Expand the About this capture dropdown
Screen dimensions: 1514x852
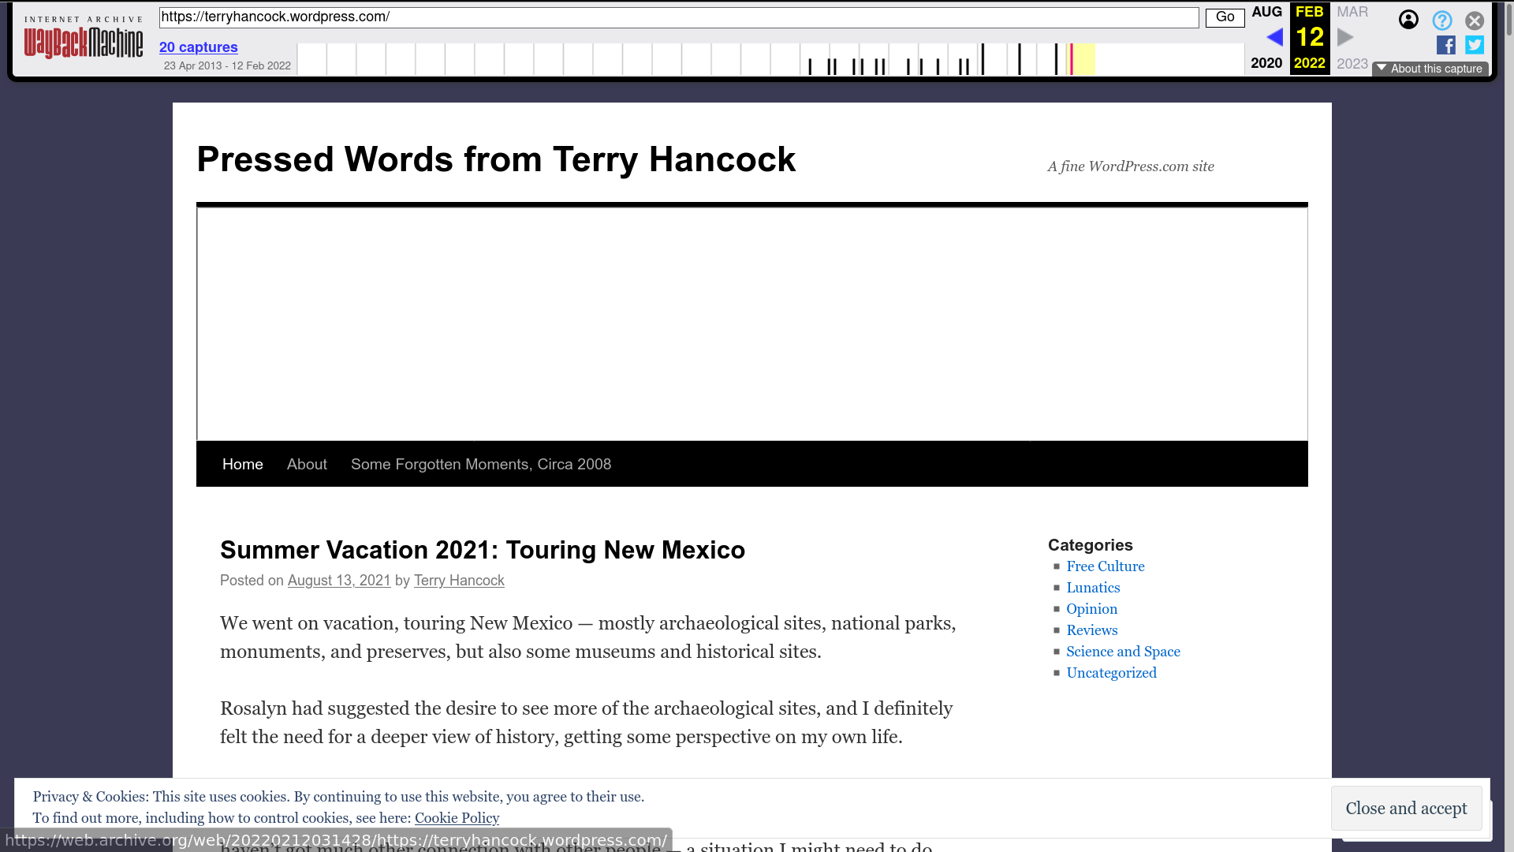click(x=1430, y=69)
